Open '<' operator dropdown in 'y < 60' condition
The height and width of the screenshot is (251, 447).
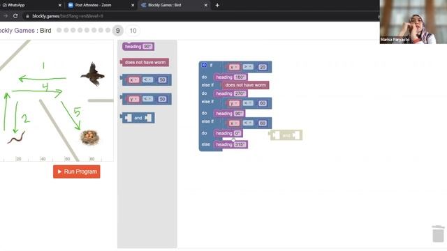(x=248, y=103)
